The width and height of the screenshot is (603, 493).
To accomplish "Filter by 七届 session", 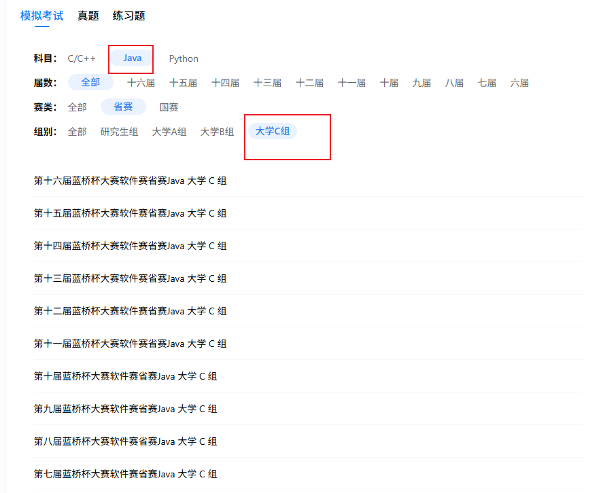I will [487, 83].
